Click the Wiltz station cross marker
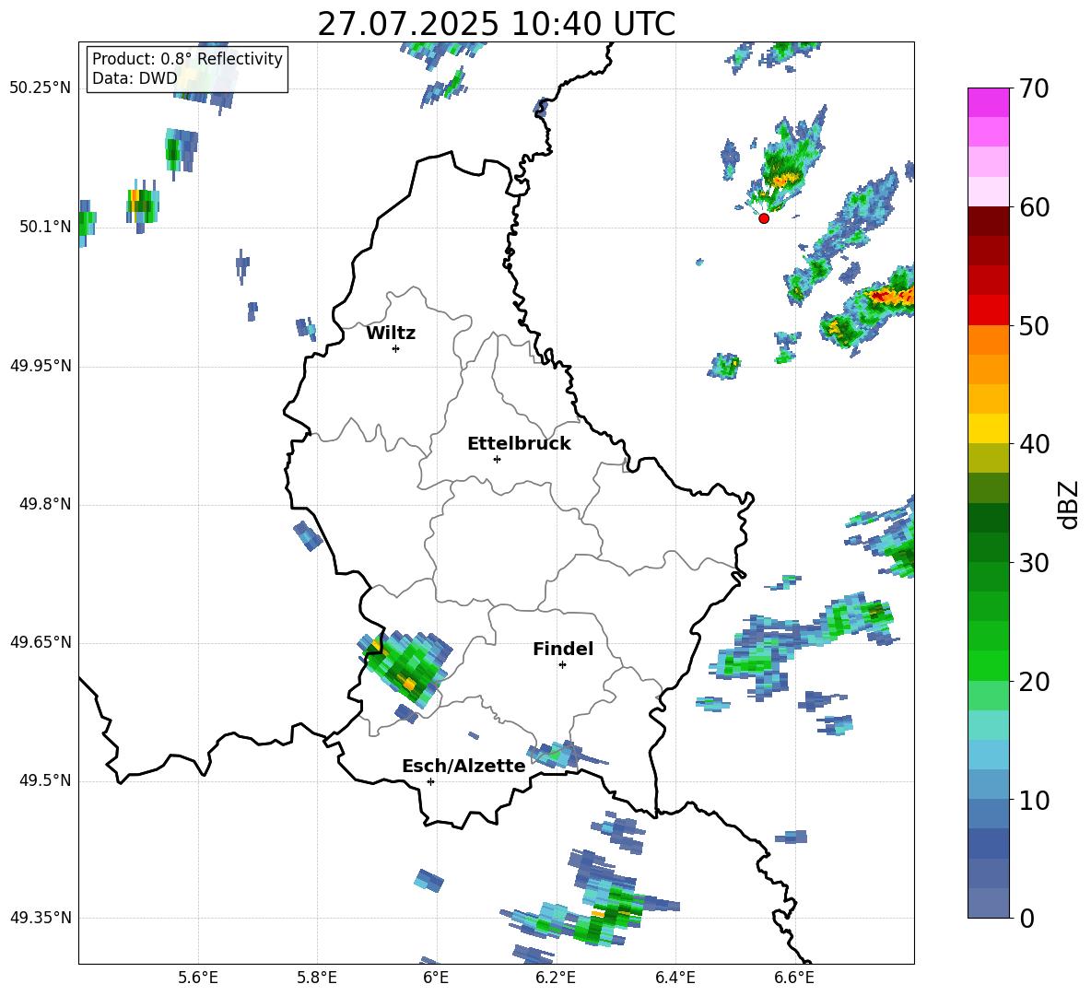 coord(396,348)
